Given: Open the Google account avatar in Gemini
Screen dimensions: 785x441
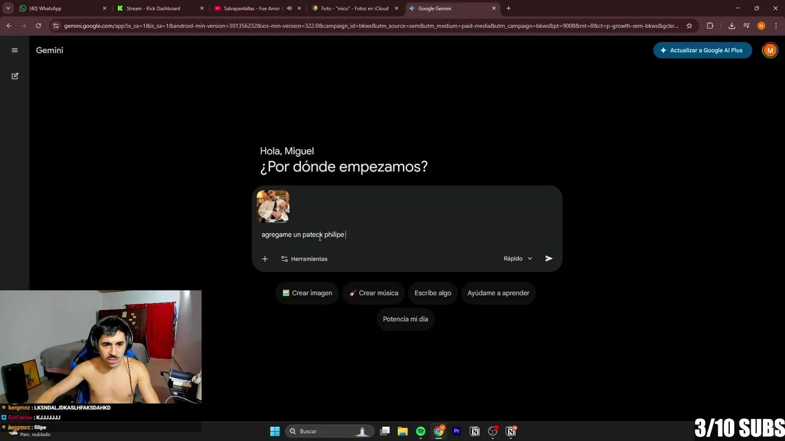Looking at the screenshot, I should (770, 50).
